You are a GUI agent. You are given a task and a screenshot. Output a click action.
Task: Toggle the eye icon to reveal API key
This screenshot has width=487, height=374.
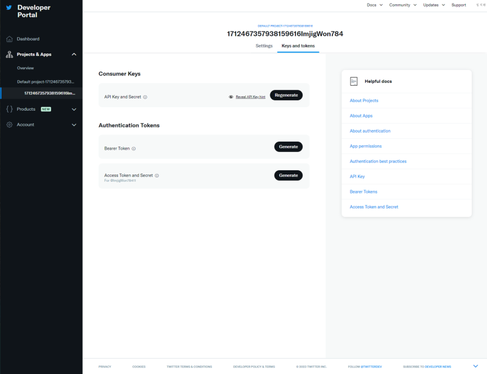(x=231, y=97)
